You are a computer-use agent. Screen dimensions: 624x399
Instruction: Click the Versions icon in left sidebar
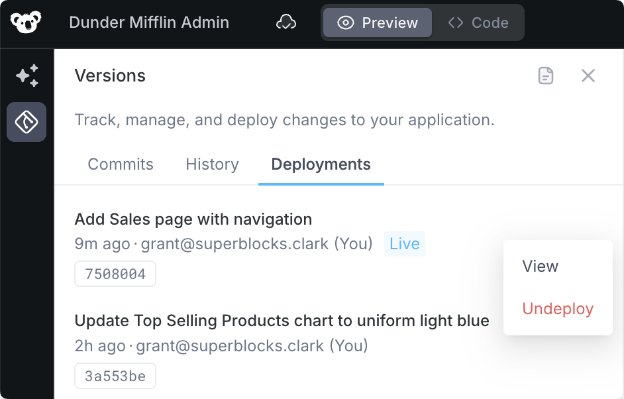pyautogui.click(x=26, y=122)
